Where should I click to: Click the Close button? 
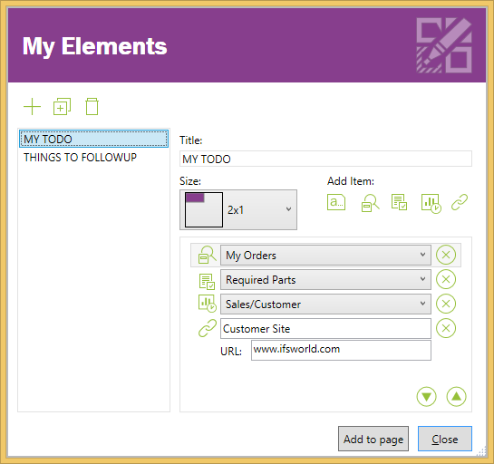(x=445, y=439)
